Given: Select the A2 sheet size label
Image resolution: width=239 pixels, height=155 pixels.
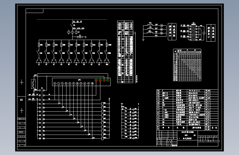Looking at the screenshot, I should (21, 100).
